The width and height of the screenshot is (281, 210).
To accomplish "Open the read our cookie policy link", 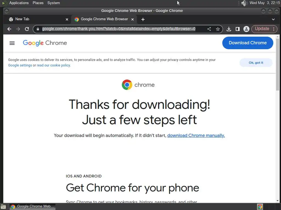I will pos(54,65).
